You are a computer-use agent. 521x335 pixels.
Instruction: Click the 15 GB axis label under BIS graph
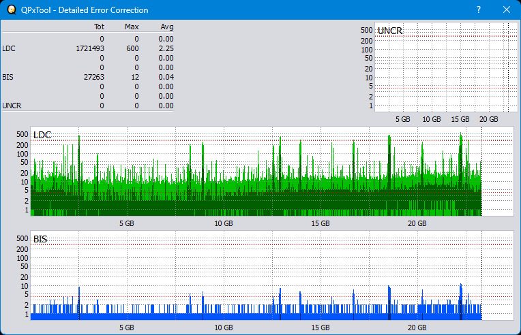(321, 328)
